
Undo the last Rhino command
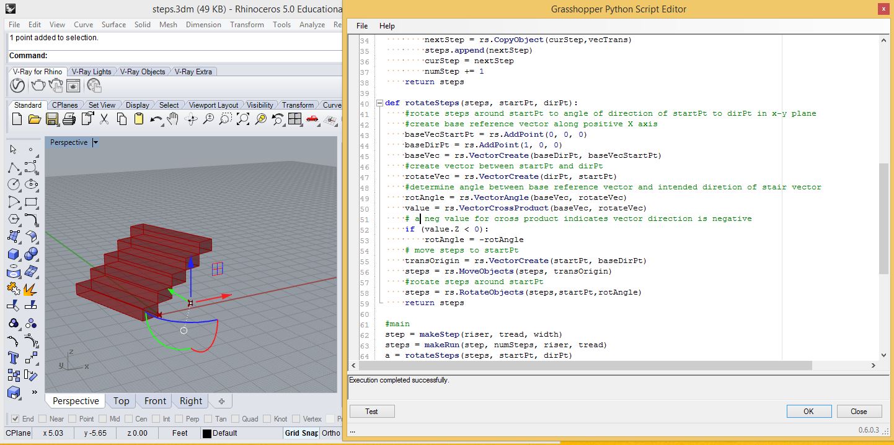point(156,119)
